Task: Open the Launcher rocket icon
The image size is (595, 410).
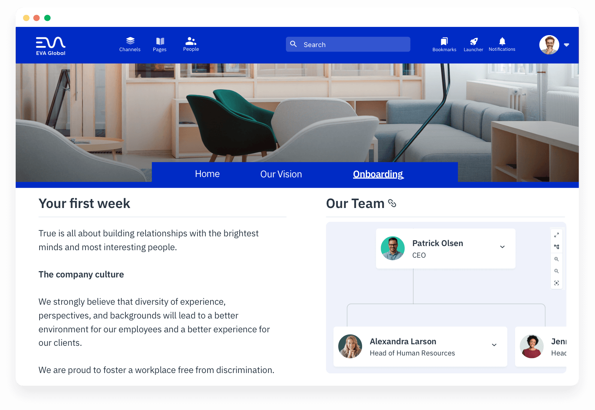Action: coord(473,44)
